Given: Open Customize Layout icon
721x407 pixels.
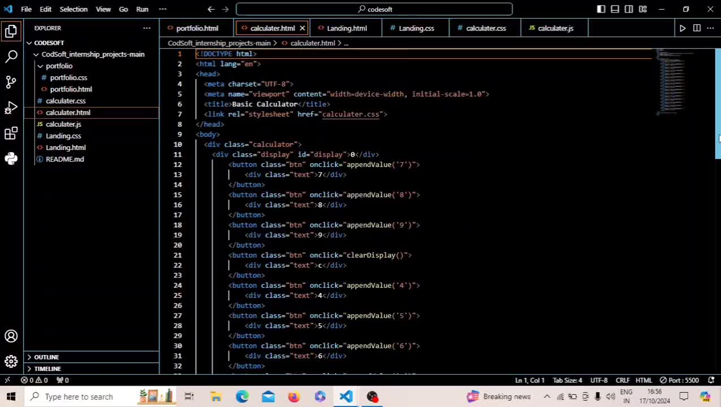Looking at the screenshot, I should (x=643, y=9).
